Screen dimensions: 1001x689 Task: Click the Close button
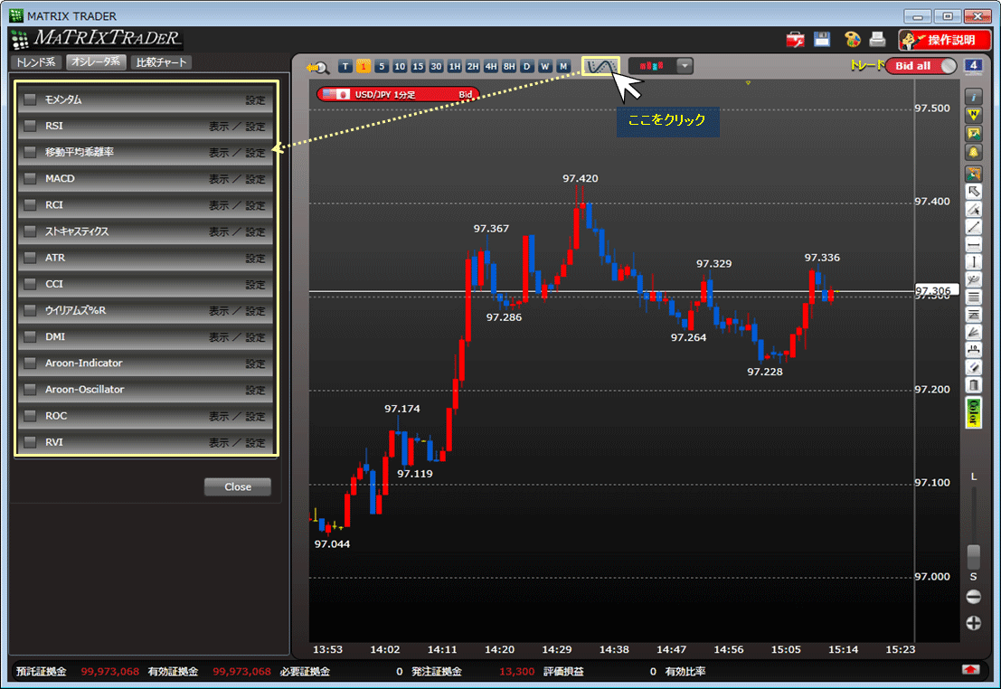(238, 486)
